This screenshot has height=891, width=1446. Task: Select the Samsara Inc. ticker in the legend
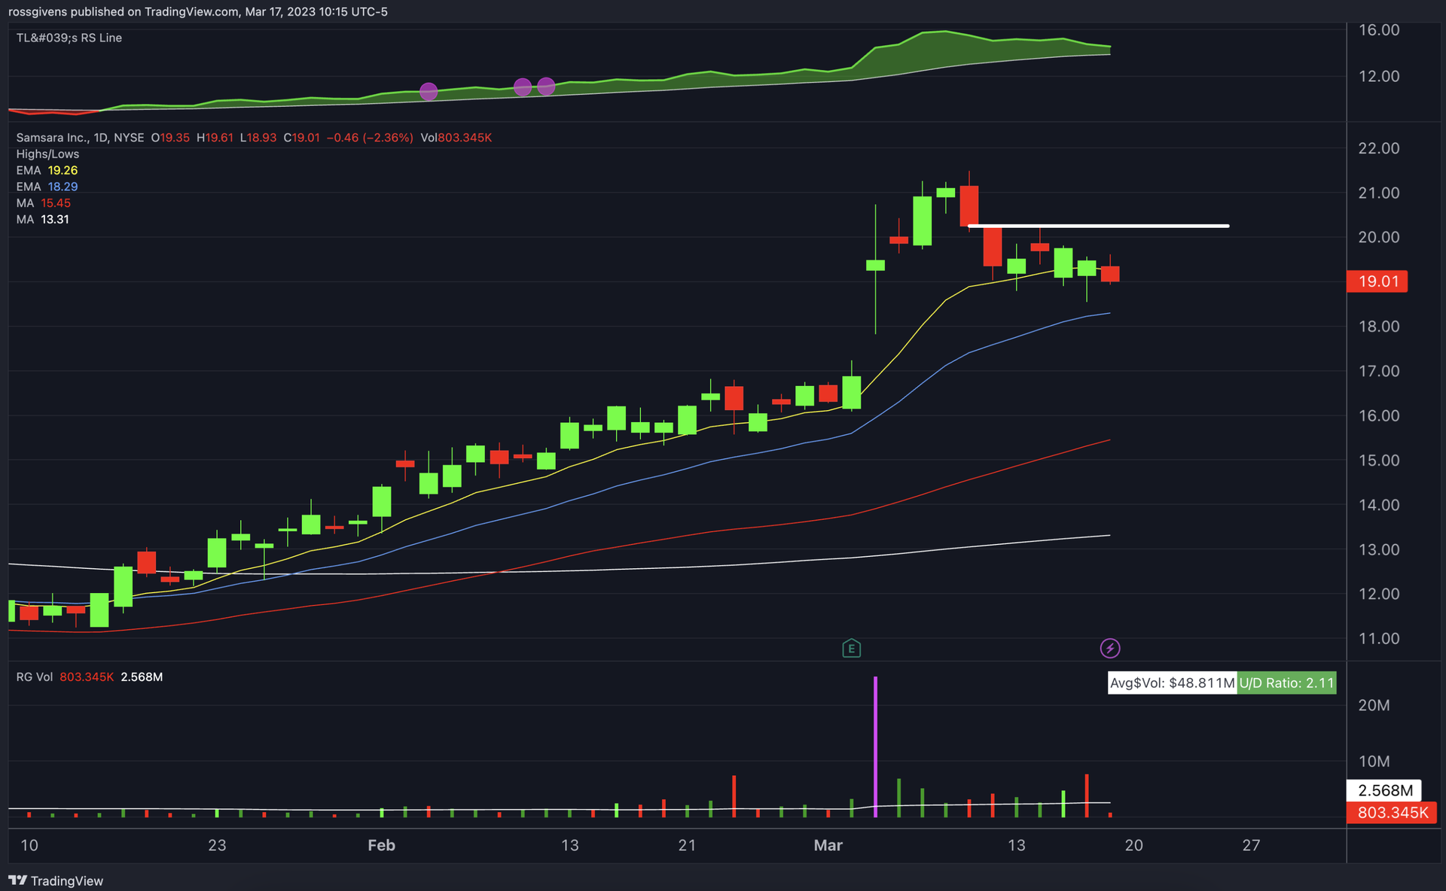[x=54, y=138]
